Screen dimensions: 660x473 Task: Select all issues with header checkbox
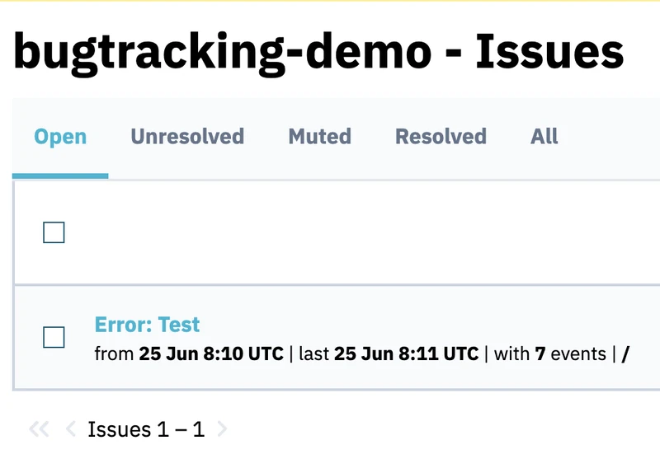(x=54, y=233)
